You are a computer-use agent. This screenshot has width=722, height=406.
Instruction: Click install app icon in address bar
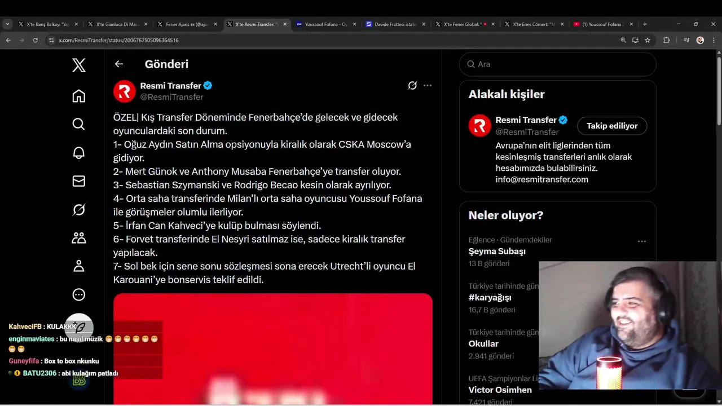coord(635,40)
